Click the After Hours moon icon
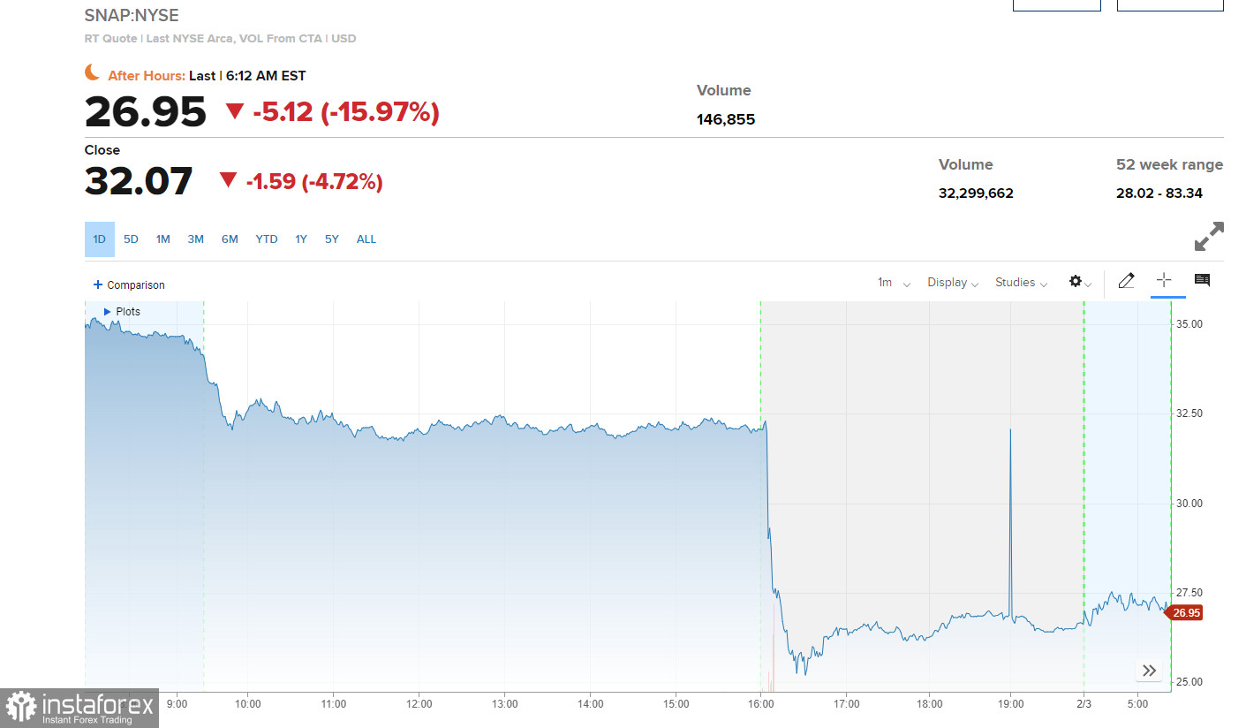The height and width of the screenshot is (728, 1246). point(93,73)
